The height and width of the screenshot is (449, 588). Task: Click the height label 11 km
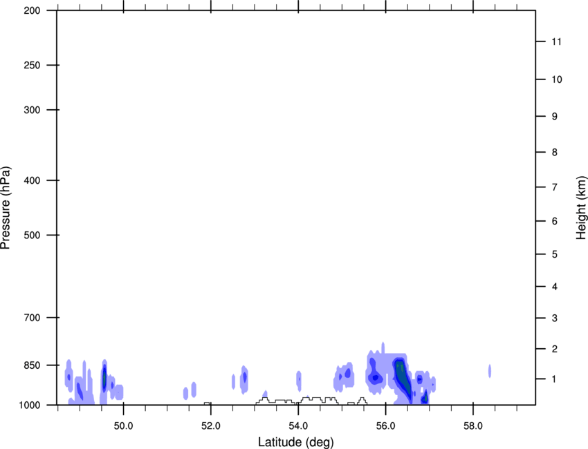point(556,41)
